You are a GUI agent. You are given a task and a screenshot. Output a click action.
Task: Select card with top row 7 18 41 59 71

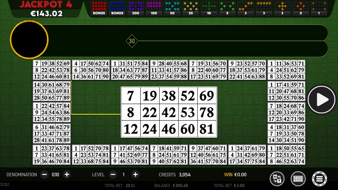coord(169,155)
